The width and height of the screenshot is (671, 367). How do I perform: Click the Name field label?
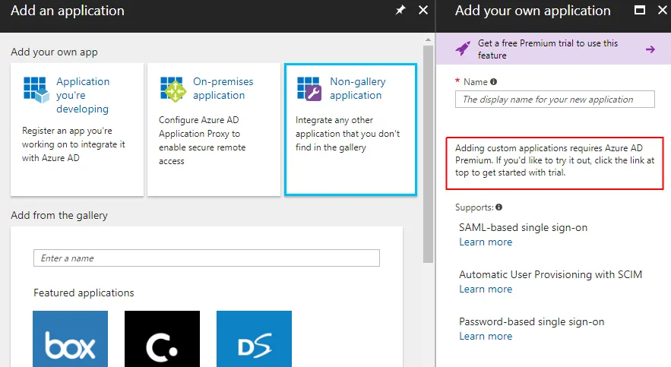click(x=476, y=82)
